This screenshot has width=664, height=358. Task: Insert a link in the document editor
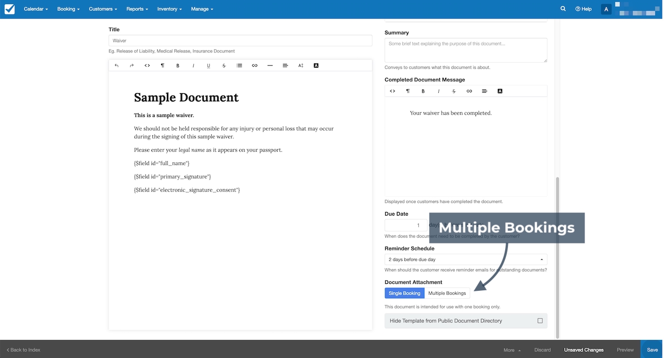pos(254,65)
